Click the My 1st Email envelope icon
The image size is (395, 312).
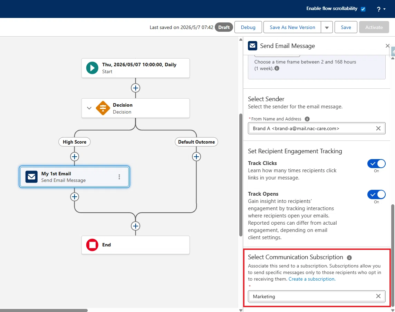(31, 176)
